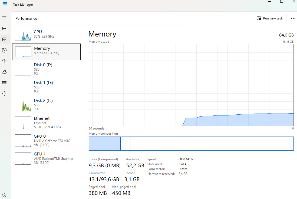Open GPU 0 NVIDIA GeForce RTX 4080
This screenshot has width=297, height=199.
(46, 140)
